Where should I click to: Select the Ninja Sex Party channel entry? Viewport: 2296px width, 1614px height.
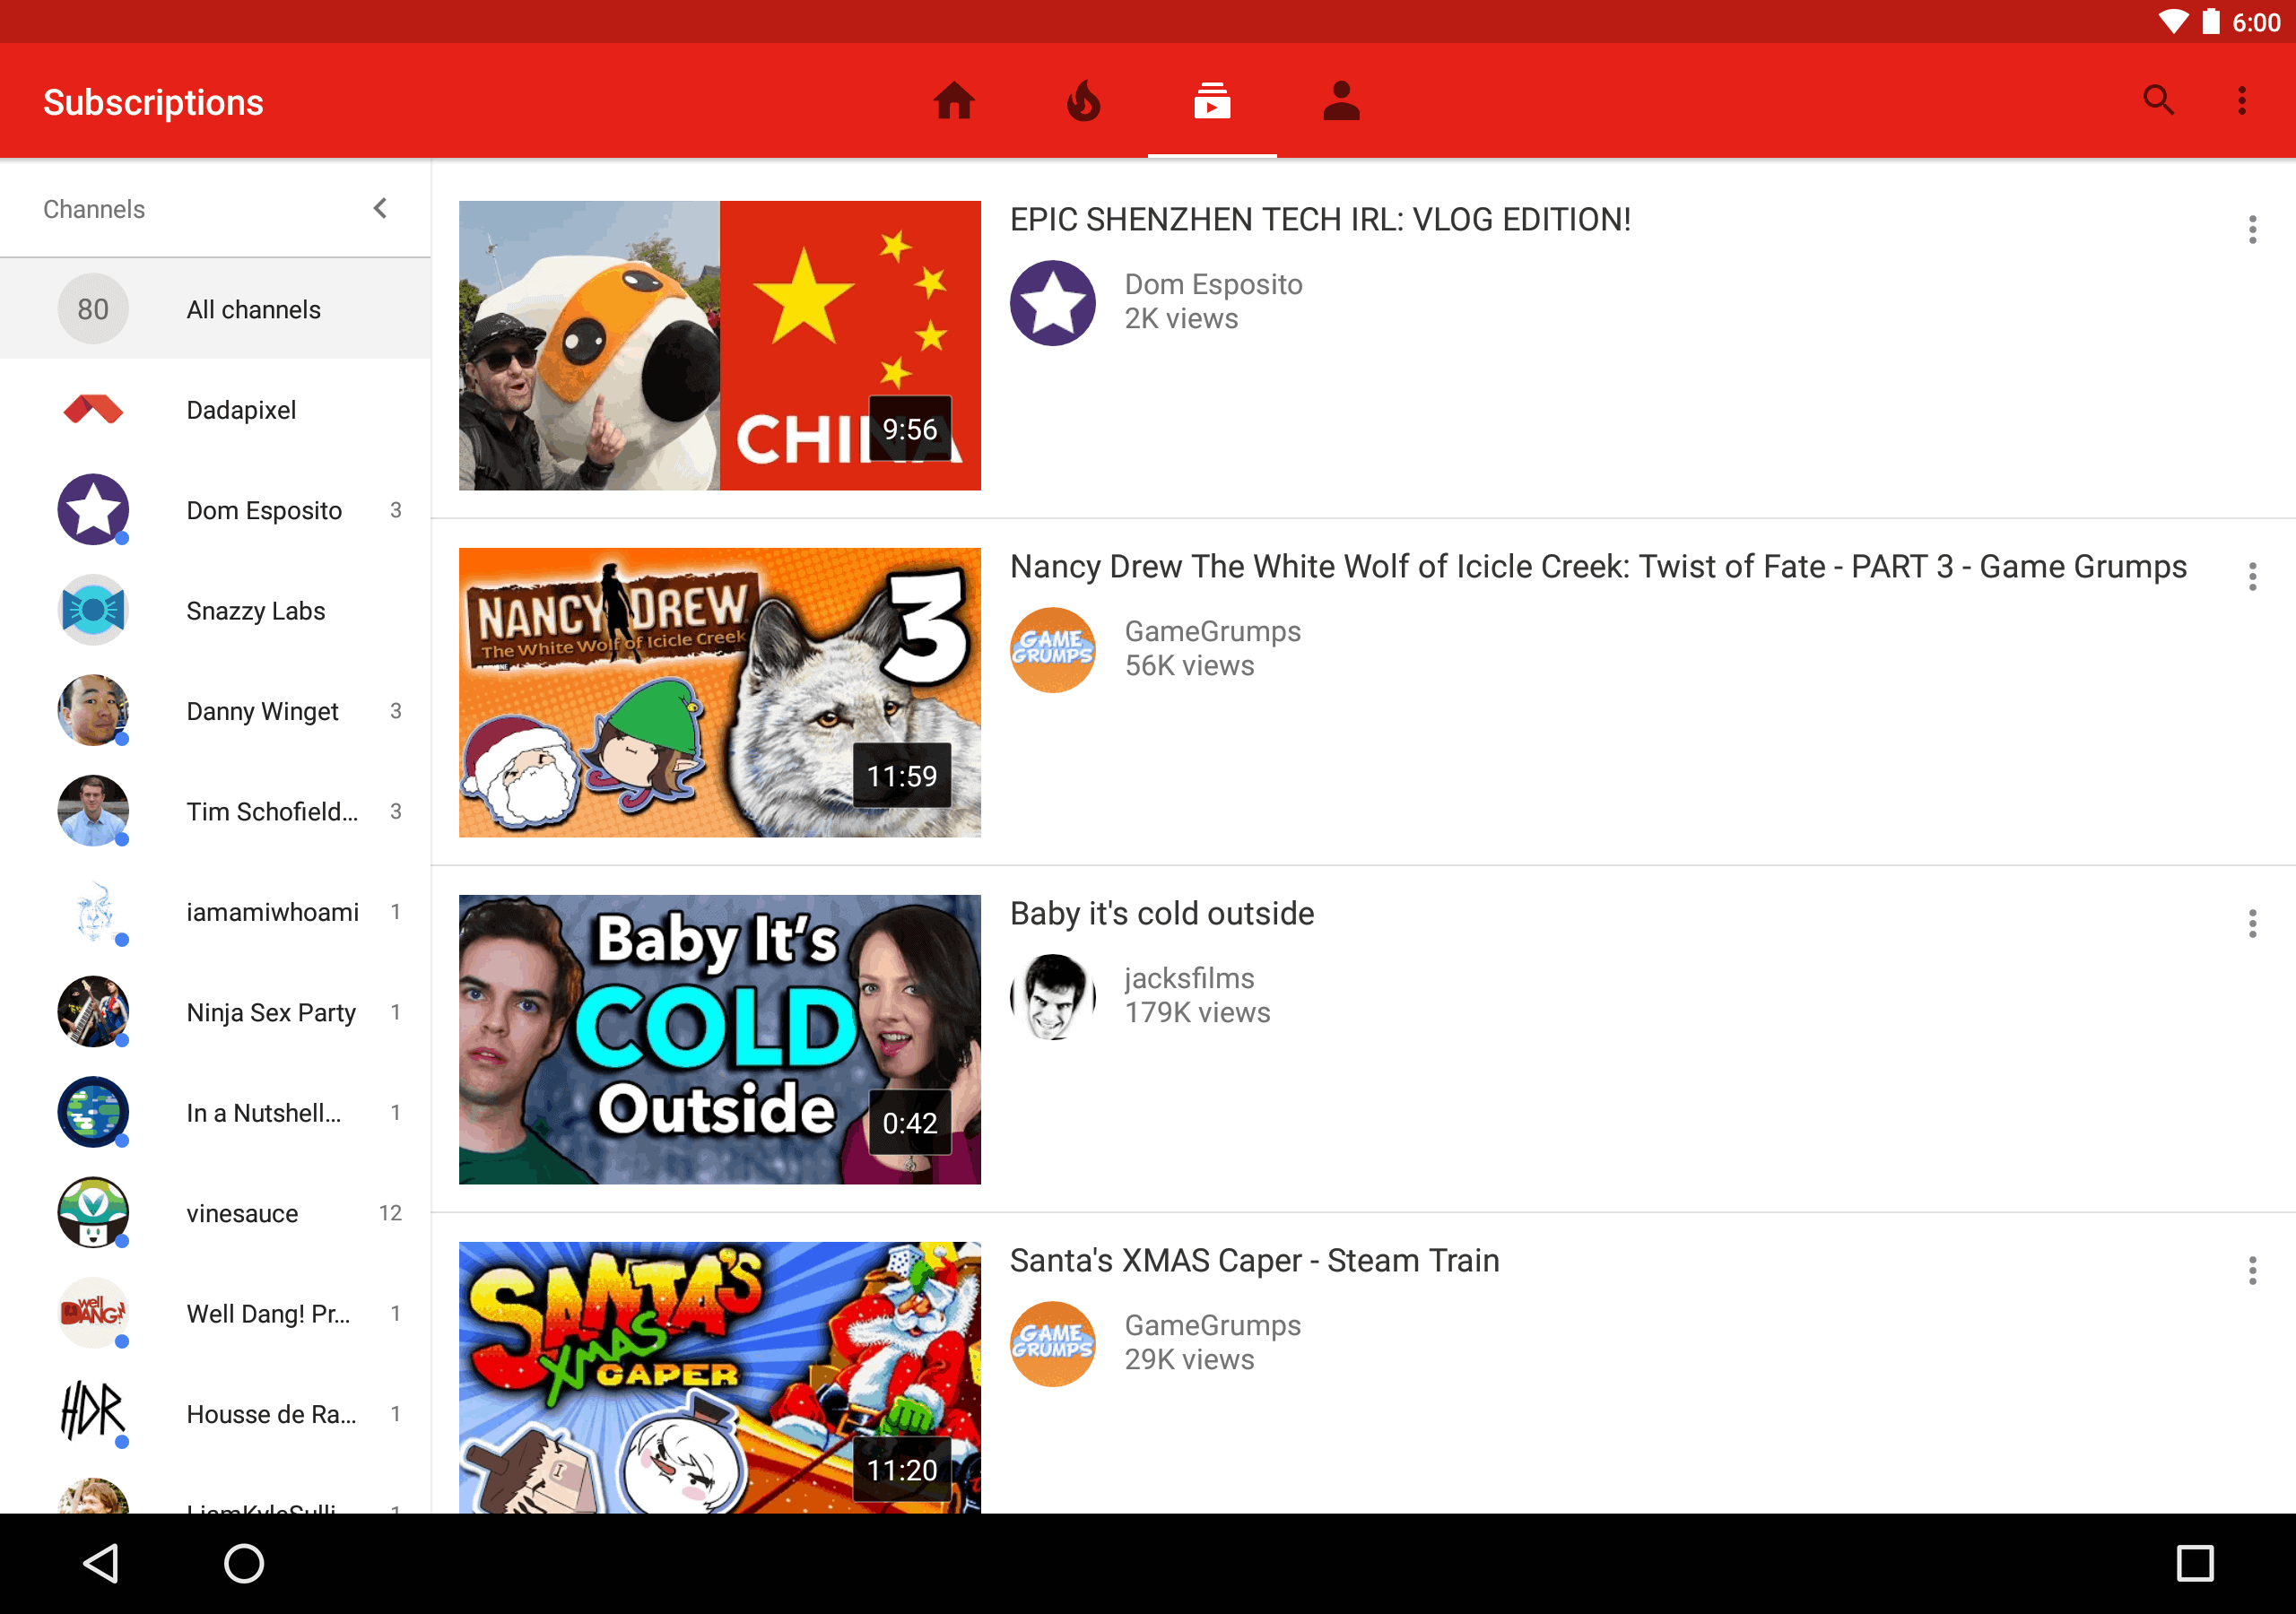click(270, 1012)
